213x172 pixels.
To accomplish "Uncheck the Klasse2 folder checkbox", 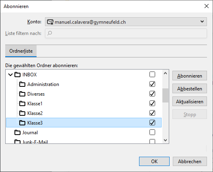I will pos(152,113).
